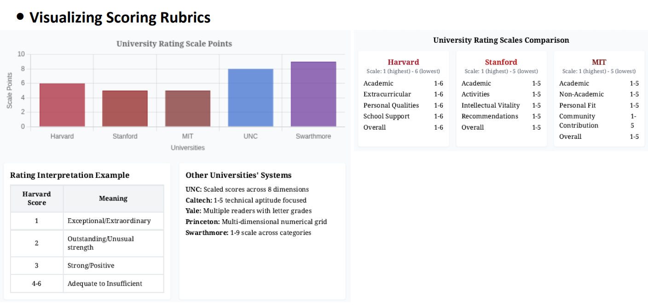Select the red "MIT" card heading
The image size is (648, 308).
coord(599,62)
